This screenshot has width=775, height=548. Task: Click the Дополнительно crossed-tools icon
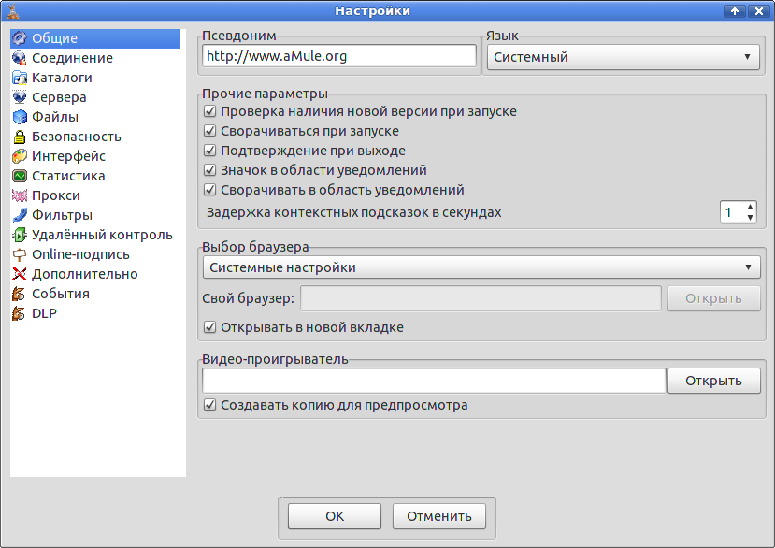[20, 274]
